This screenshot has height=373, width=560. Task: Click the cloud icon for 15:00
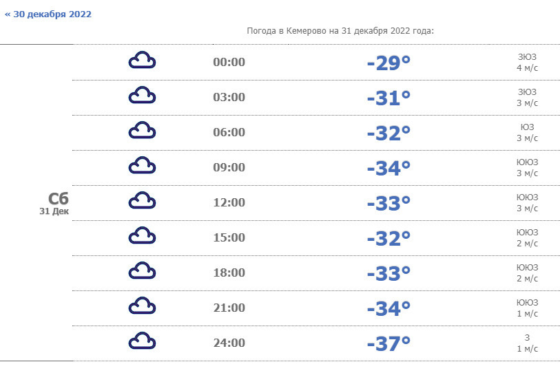[x=142, y=237]
